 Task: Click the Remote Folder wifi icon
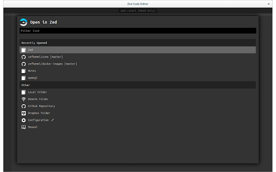(x=24, y=99)
